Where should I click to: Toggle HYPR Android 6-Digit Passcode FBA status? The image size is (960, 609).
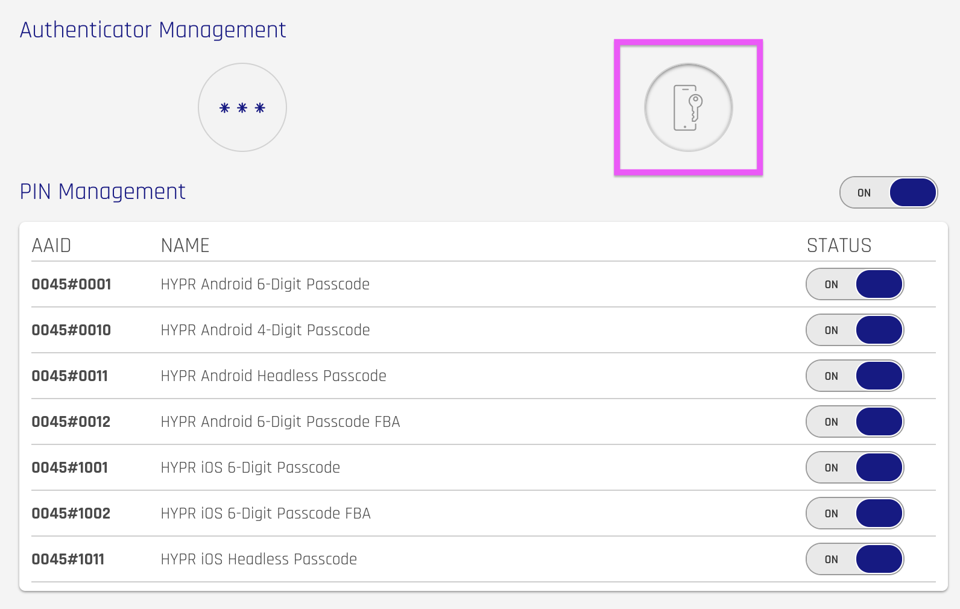click(854, 421)
